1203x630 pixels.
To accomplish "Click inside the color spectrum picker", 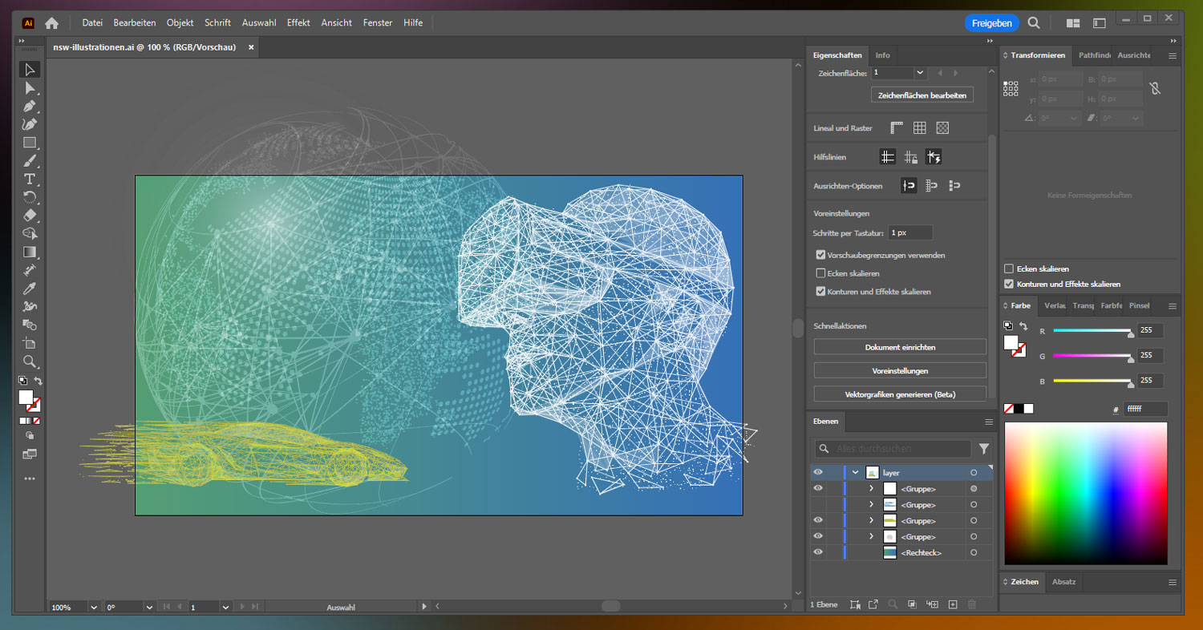I will (x=1085, y=493).
